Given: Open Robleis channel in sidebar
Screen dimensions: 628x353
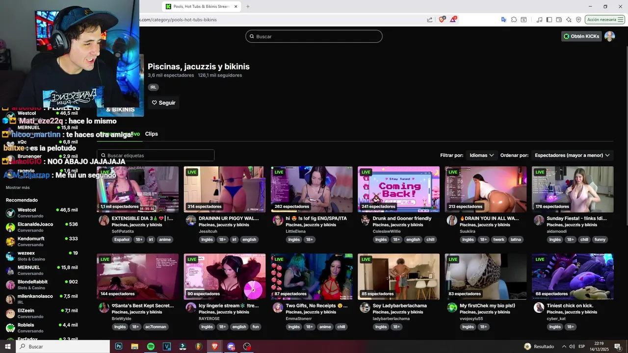Looking at the screenshot, I should tap(42, 328).
